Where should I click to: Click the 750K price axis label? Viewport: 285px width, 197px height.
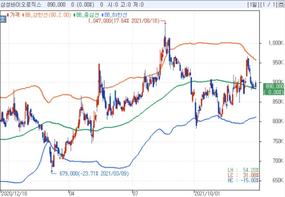pos(278,141)
